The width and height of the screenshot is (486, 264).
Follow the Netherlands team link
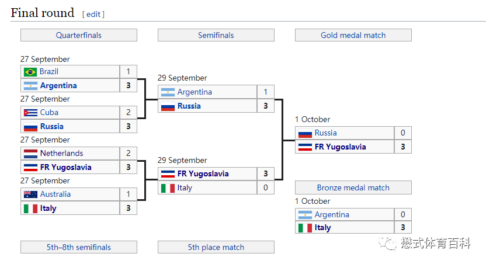[x=62, y=154]
